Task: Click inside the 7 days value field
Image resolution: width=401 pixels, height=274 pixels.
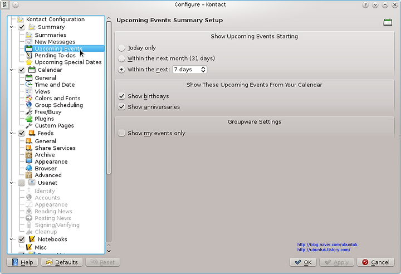Action: tap(187, 69)
